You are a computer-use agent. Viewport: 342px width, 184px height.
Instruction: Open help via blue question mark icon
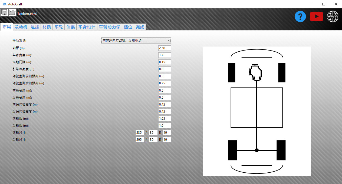300,17
